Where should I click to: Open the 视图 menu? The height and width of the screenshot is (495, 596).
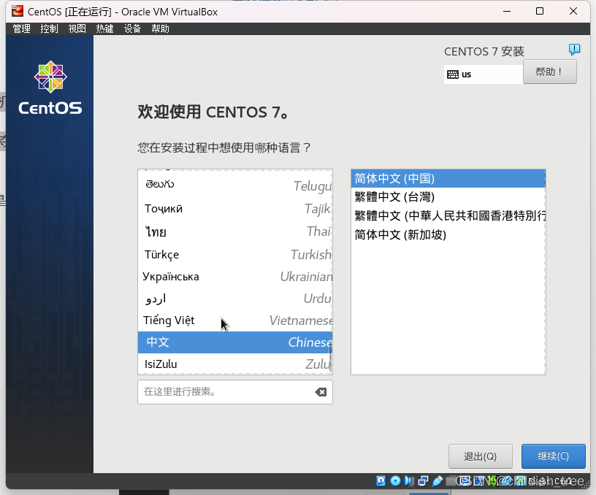77,28
